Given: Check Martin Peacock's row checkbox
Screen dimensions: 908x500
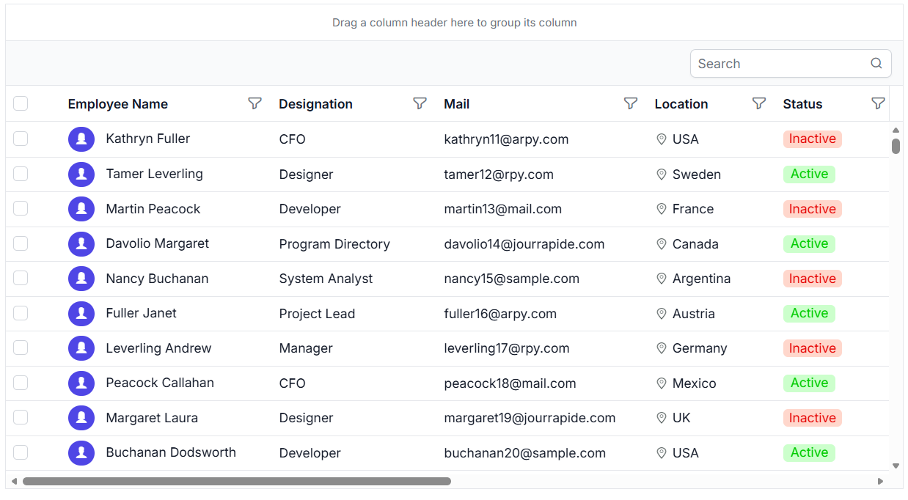Looking at the screenshot, I should (x=21, y=209).
